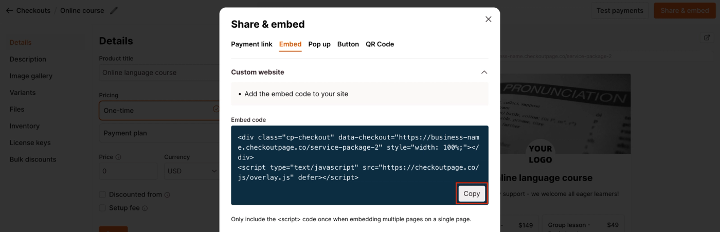Click the Price info icon
The height and width of the screenshot is (232, 720).
tap(118, 157)
